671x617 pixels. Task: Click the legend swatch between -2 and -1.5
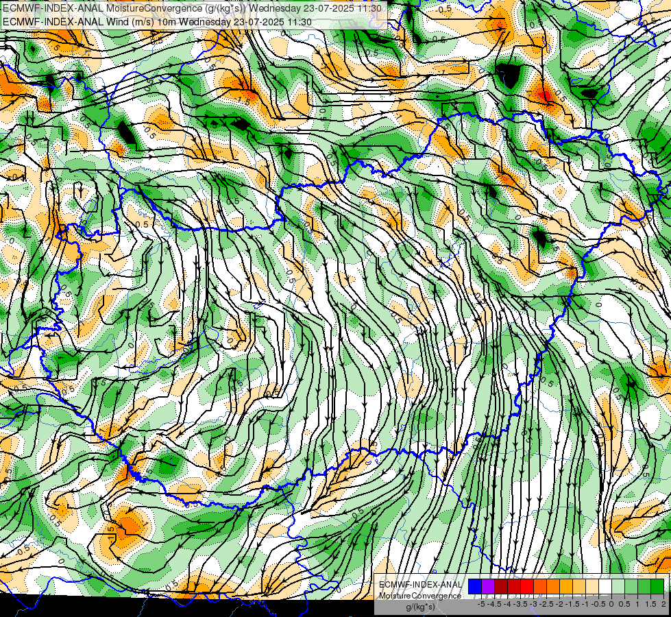coord(566,587)
